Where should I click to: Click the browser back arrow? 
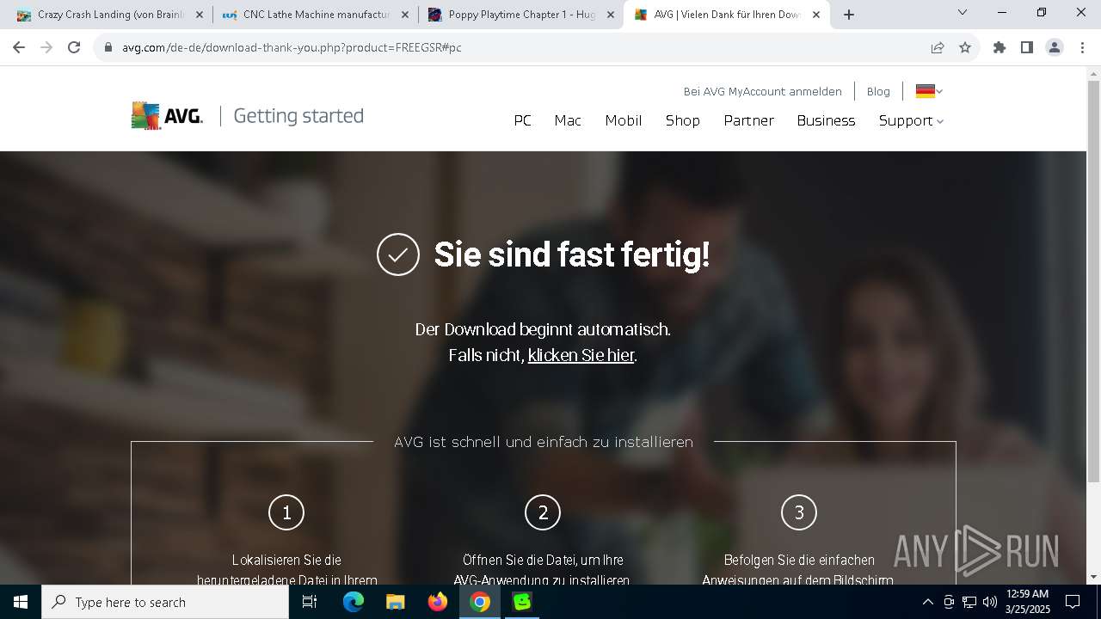[x=19, y=47]
